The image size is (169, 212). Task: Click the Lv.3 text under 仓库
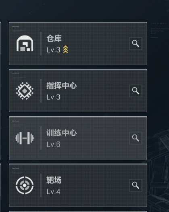54,50
